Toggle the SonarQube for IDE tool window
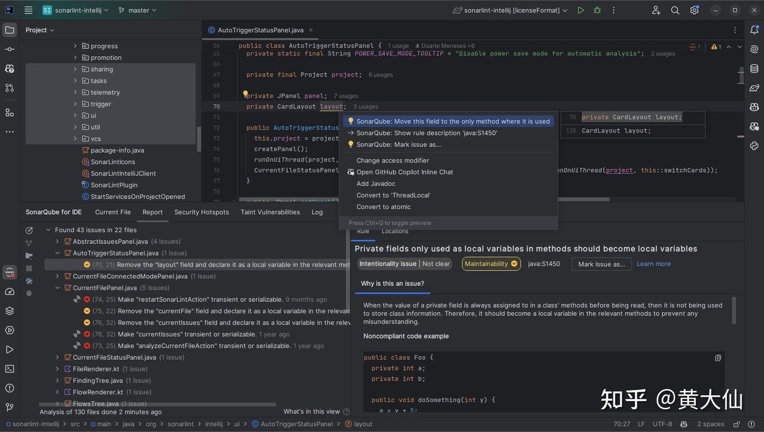The image size is (764, 432). pyautogui.click(x=10, y=272)
